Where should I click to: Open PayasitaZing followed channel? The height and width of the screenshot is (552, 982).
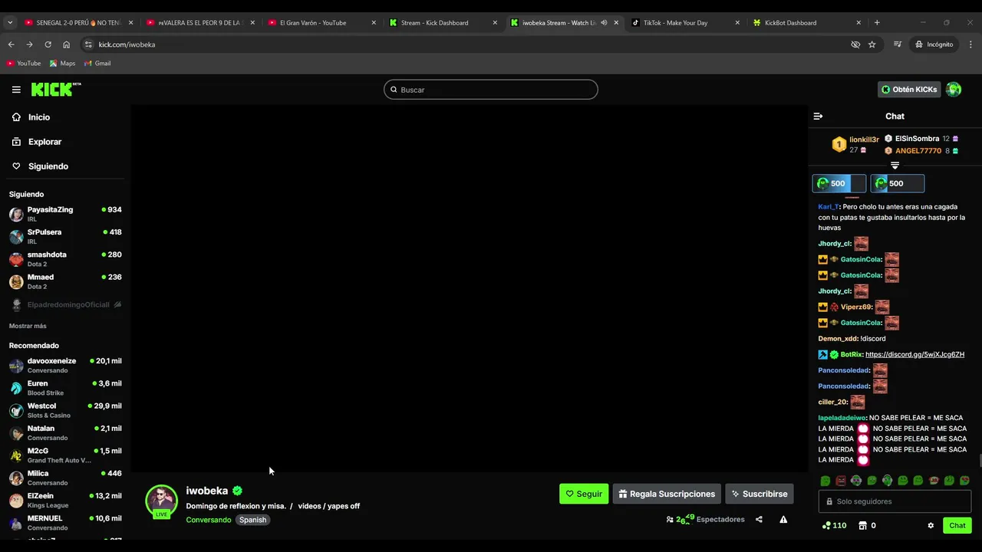coord(65,214)
